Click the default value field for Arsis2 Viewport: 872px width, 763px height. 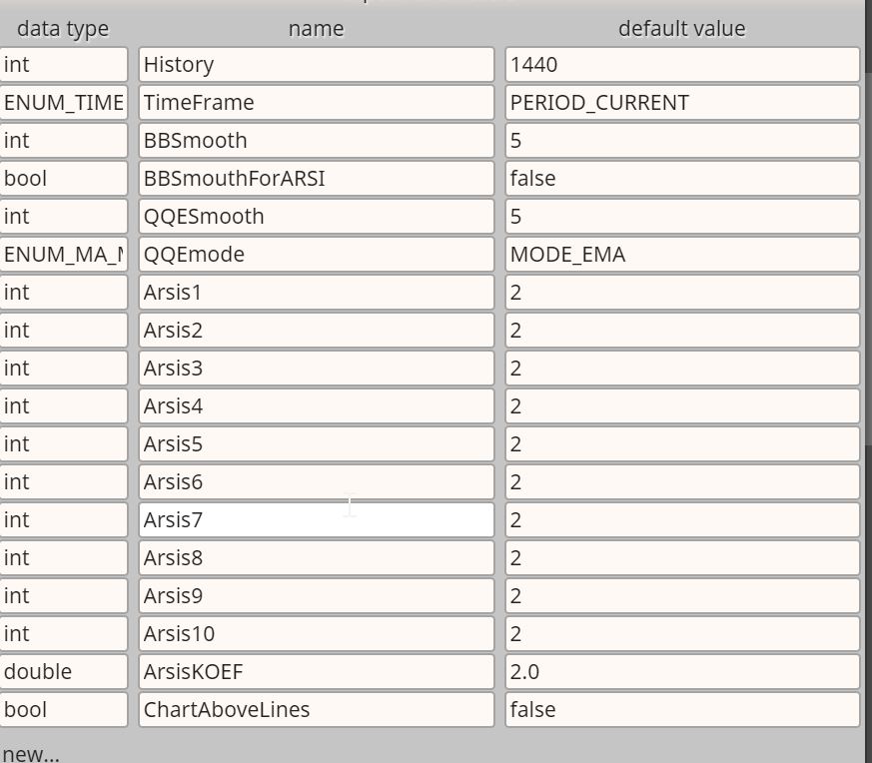682,331
